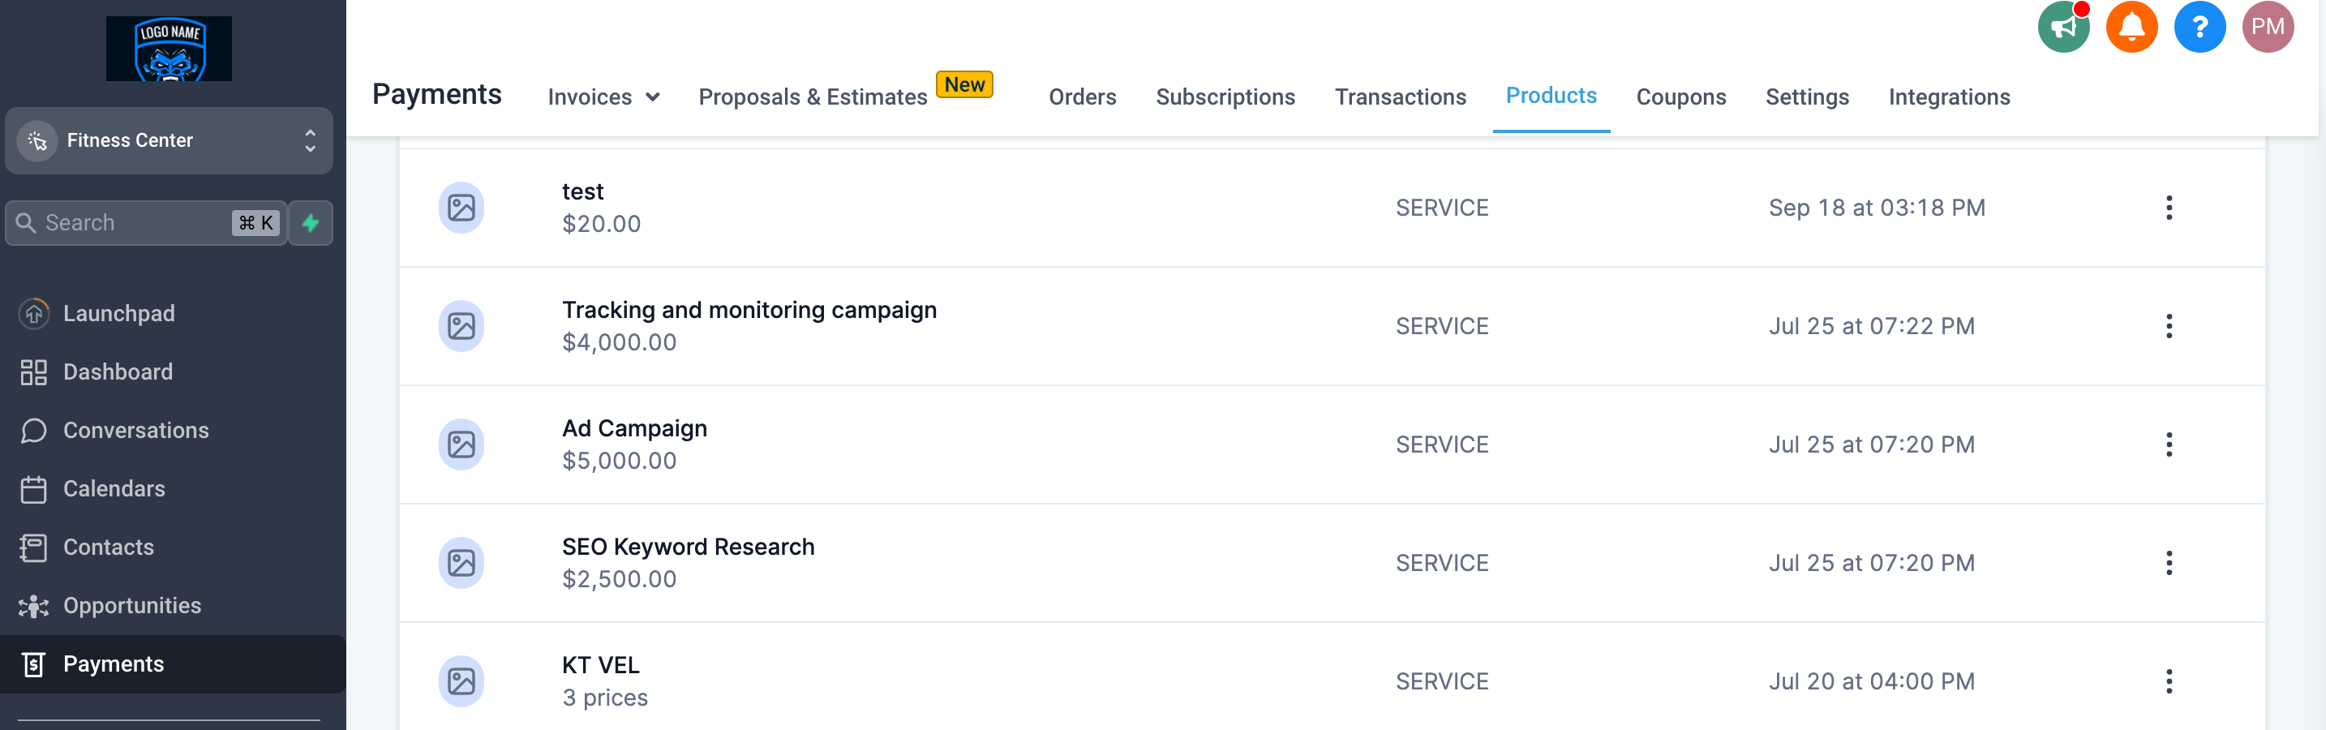Click the Launchpad sidebar icon
2326x730 pixels.
click(x=33, y=314)
